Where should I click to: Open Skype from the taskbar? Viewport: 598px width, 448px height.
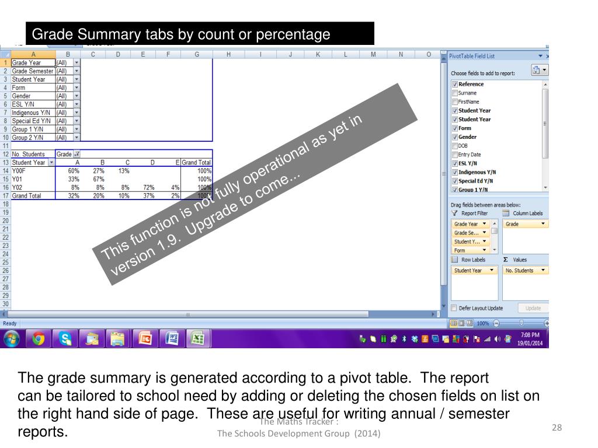pos(65,338)
